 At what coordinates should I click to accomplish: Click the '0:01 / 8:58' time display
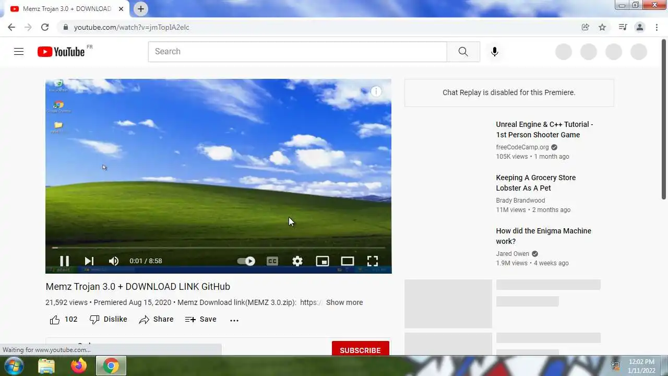coord(146,261)
